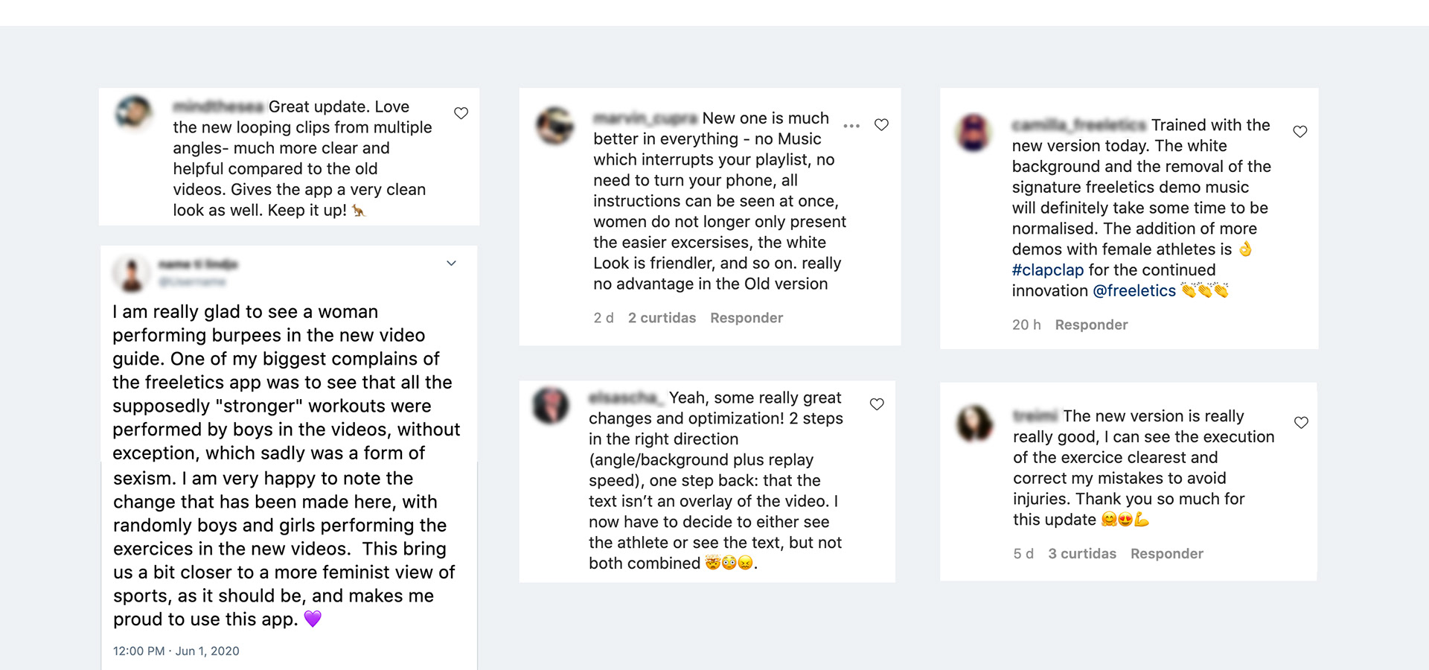Toggle heart on "New one is much better" comment
1429x670 pixels.
(881, 125)
